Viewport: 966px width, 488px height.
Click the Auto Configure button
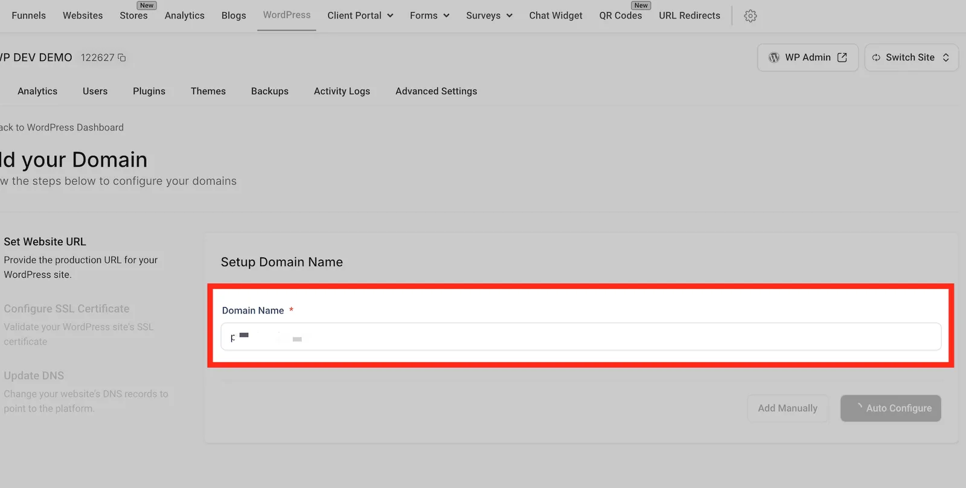point(891,408)
